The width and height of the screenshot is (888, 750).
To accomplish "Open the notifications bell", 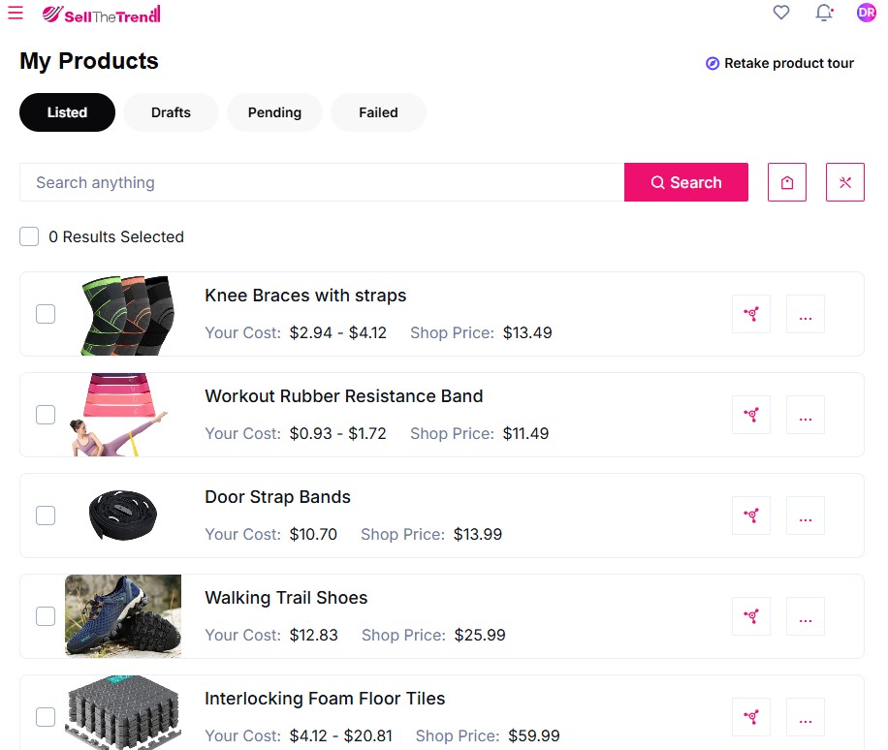I will pos(824,13).
